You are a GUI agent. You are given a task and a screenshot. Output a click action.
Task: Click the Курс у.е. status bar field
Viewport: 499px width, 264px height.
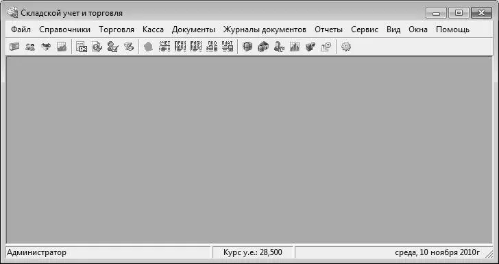coord(253,252)
